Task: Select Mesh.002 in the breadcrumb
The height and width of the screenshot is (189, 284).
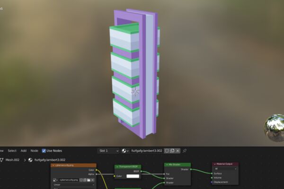Action: click(12, 160)
